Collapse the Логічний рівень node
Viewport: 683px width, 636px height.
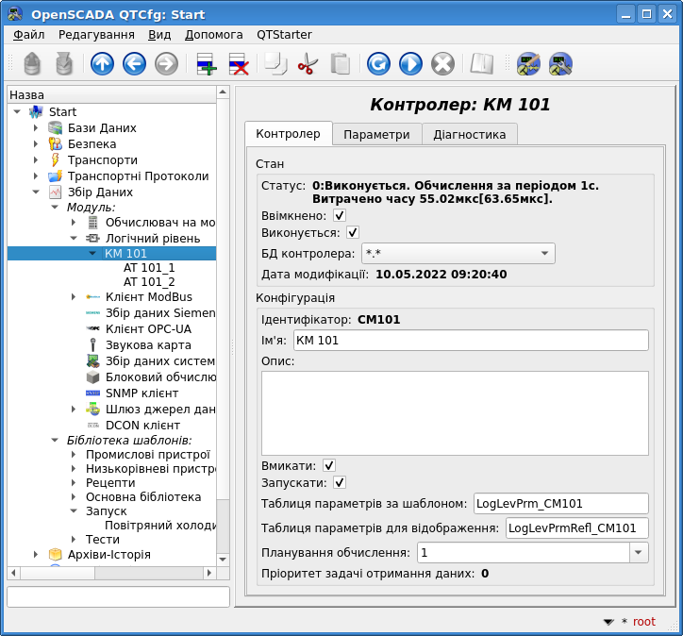(74, 239)
